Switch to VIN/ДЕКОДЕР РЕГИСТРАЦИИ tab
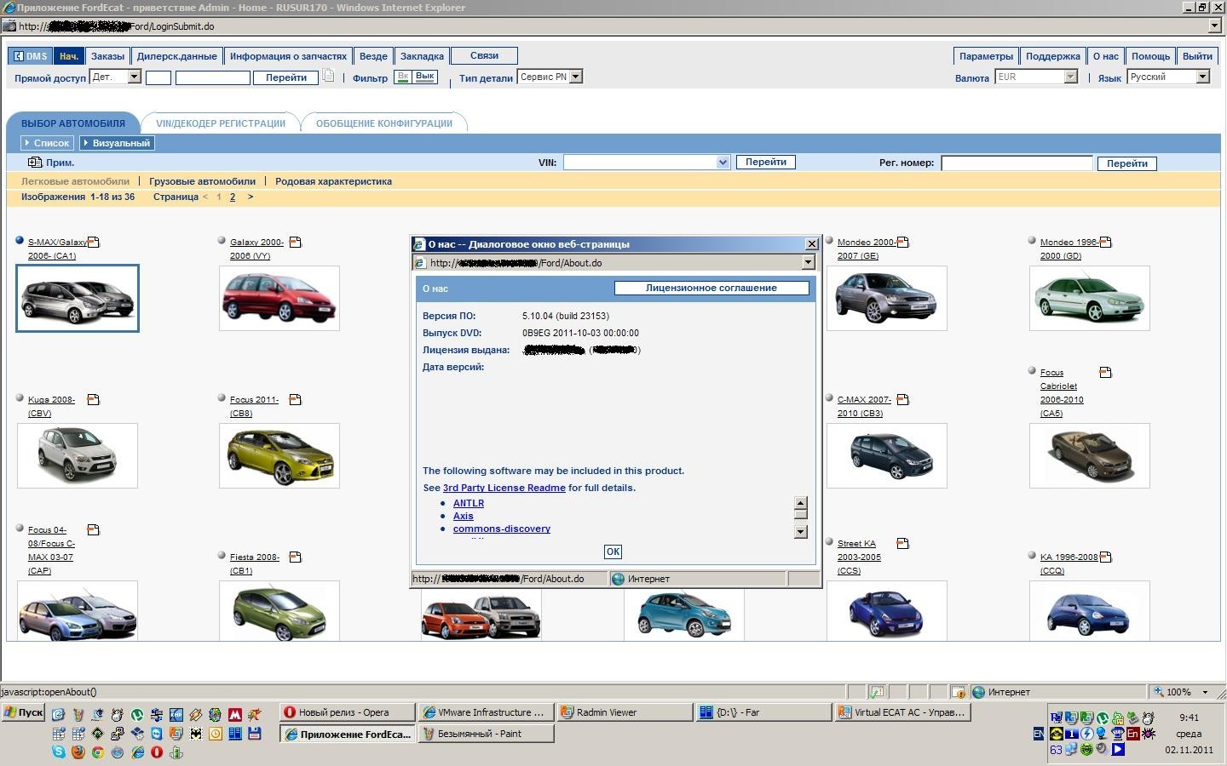Viewport: 1227px width, 766px height. coord(221,123)
